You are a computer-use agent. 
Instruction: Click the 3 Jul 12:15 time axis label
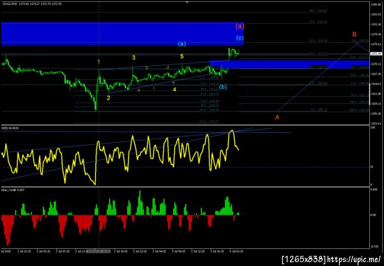198,251
